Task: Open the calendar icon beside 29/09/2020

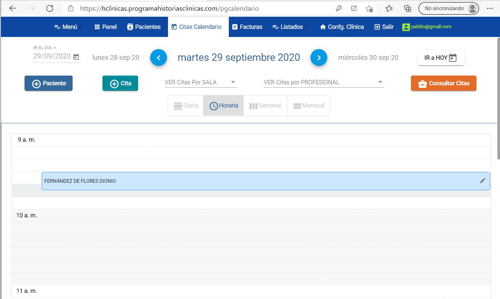Action: point(77,57)
